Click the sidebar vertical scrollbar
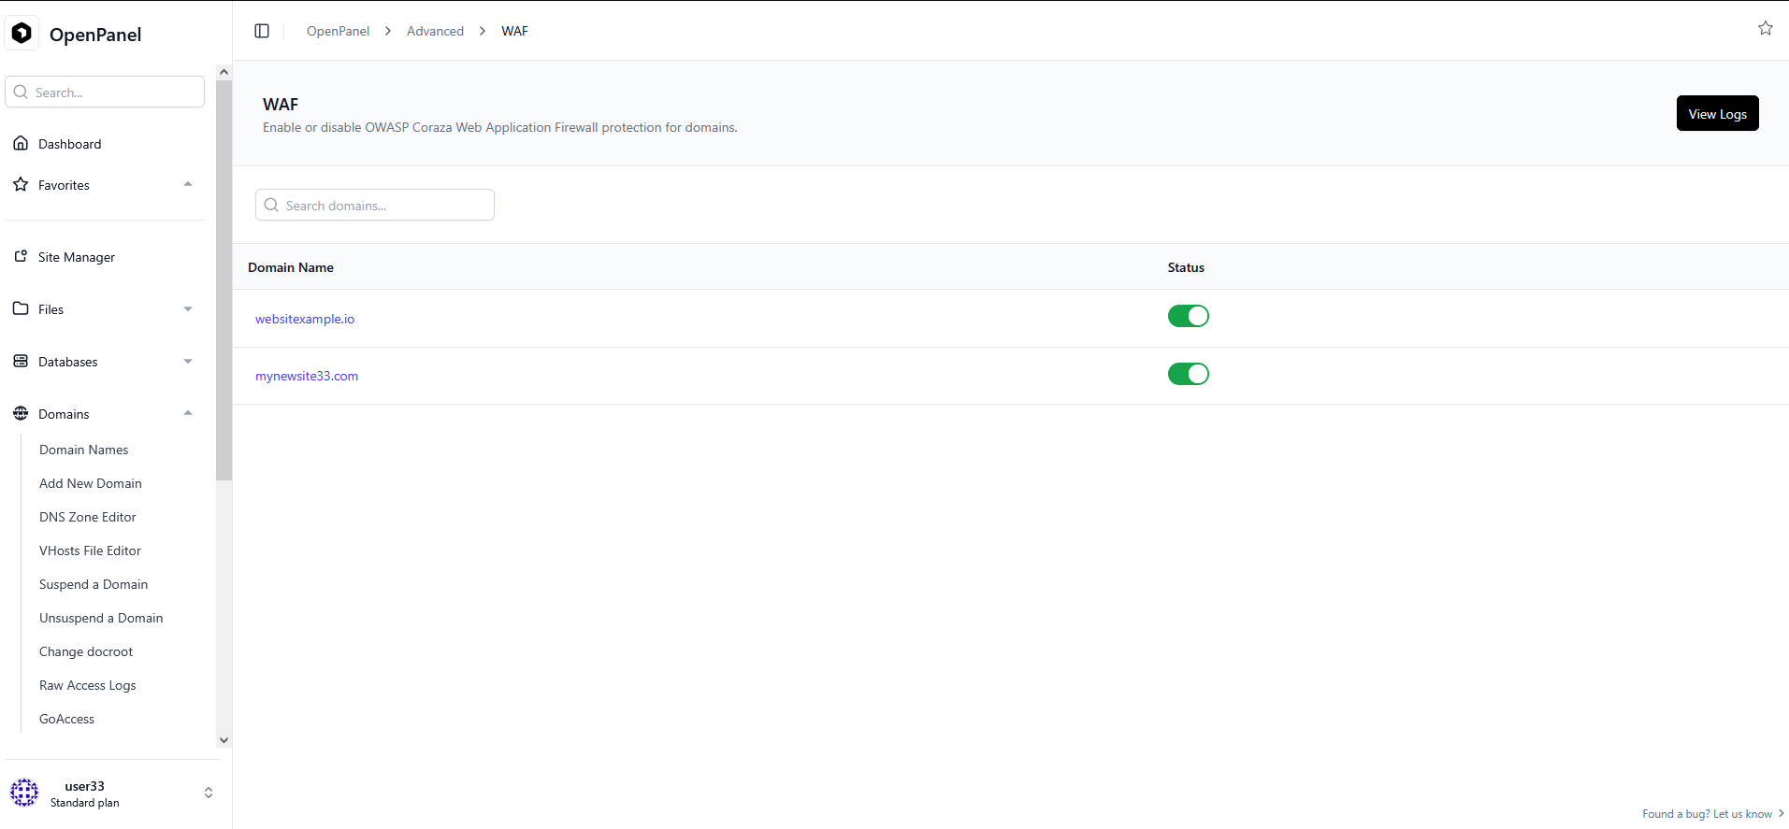 (224, 280)
